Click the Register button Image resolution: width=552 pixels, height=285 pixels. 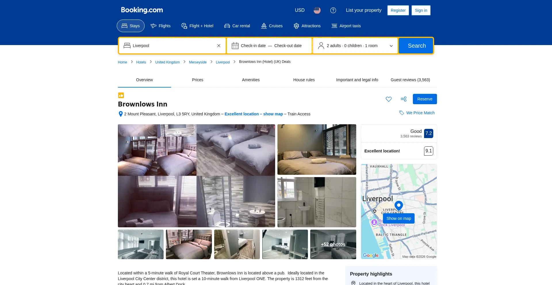point(398,10)
